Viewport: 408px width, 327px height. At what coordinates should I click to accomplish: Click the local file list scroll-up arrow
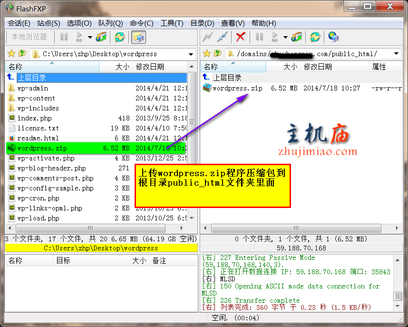point(192,67)
